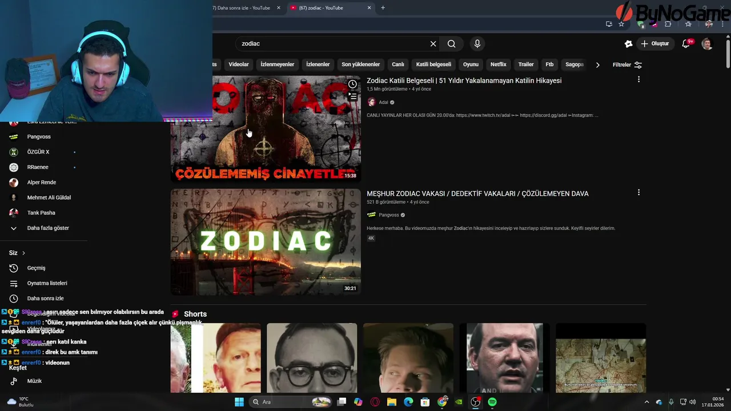Open Spotify from the taskbar
The image size is (731, 411).
click(492, 402)
